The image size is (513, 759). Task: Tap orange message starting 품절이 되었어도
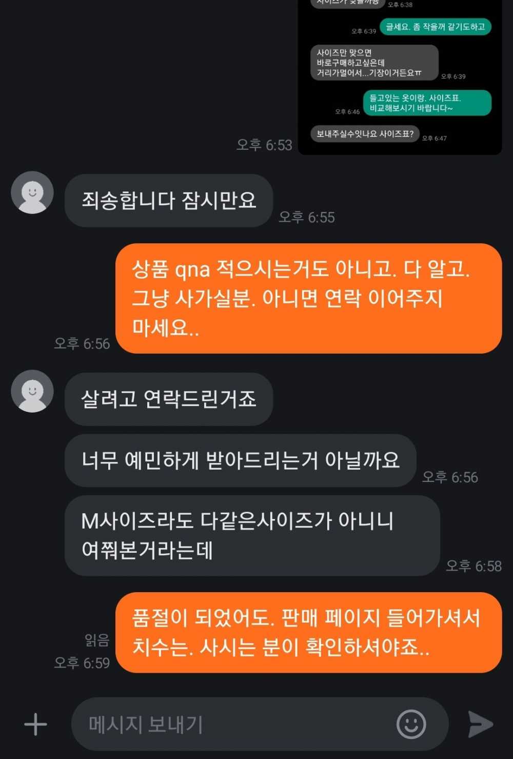click(309, 632)
